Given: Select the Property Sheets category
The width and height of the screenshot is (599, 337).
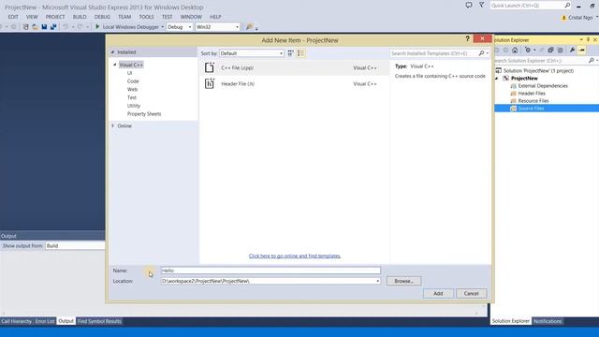Looking at the screenshot, I should (144, 114).
